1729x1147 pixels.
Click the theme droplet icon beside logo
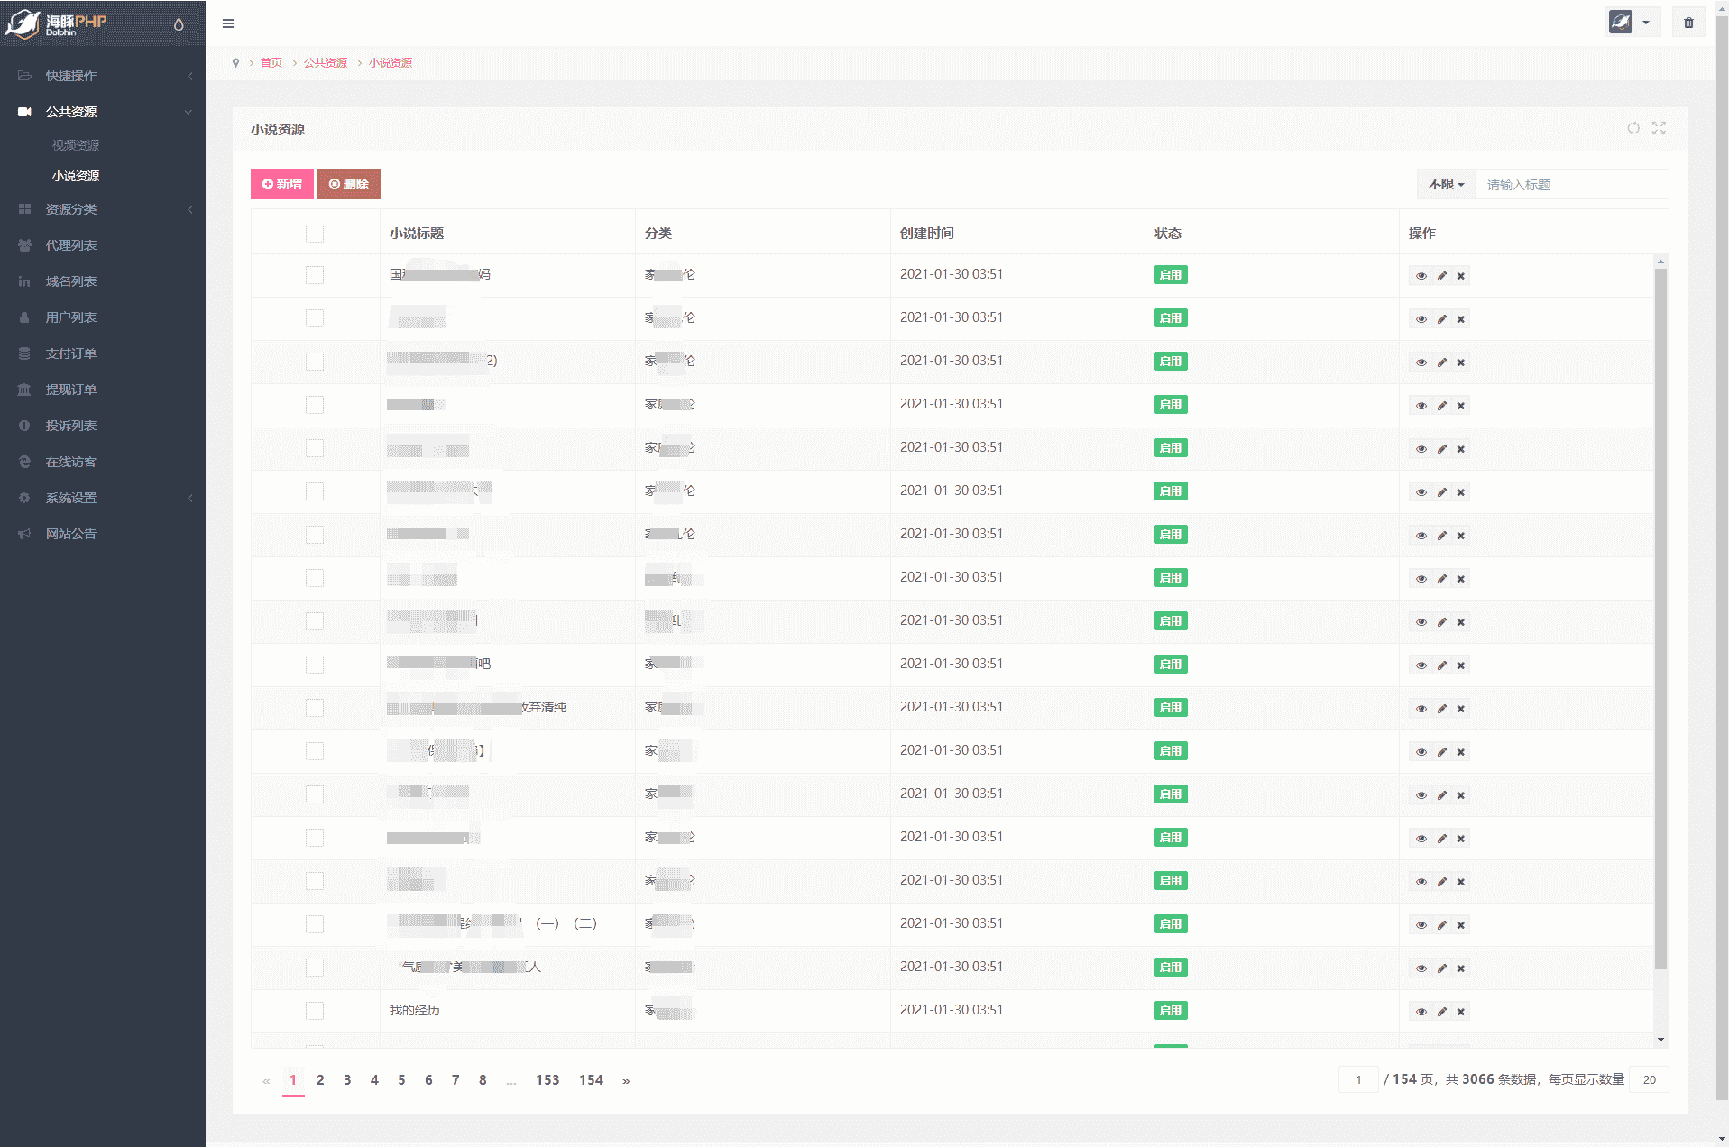point(179,24)
